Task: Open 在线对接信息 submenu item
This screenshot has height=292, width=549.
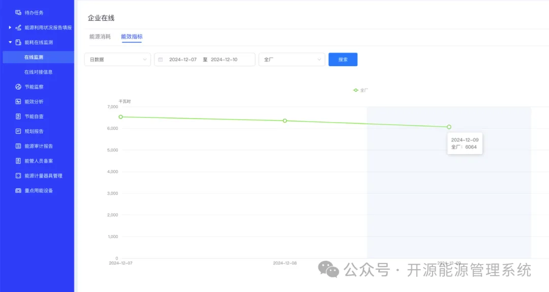Action: tap(39, 72)
